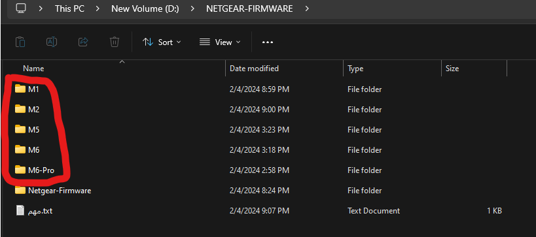Click the M6-Pro folder icon
Image resolution: width=536 pixels, height=237 pixels.
(20, 170)
